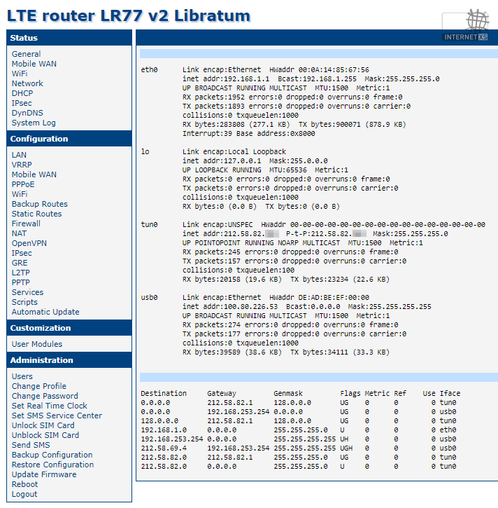Screen dimensions: 498x508
Task: Open GRE tunnel configuration
Action: point(20,263)
